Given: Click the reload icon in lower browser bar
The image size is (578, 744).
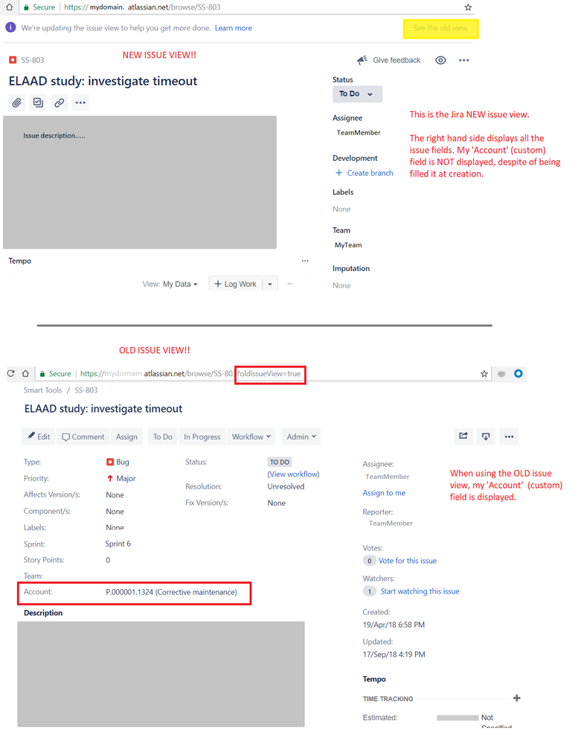Looking at the screenshot, I should pyautogui.click(x=11, y=373).
